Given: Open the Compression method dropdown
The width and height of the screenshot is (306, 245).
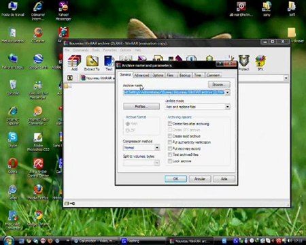Looking at the screenshot, I should coord(157,148).
